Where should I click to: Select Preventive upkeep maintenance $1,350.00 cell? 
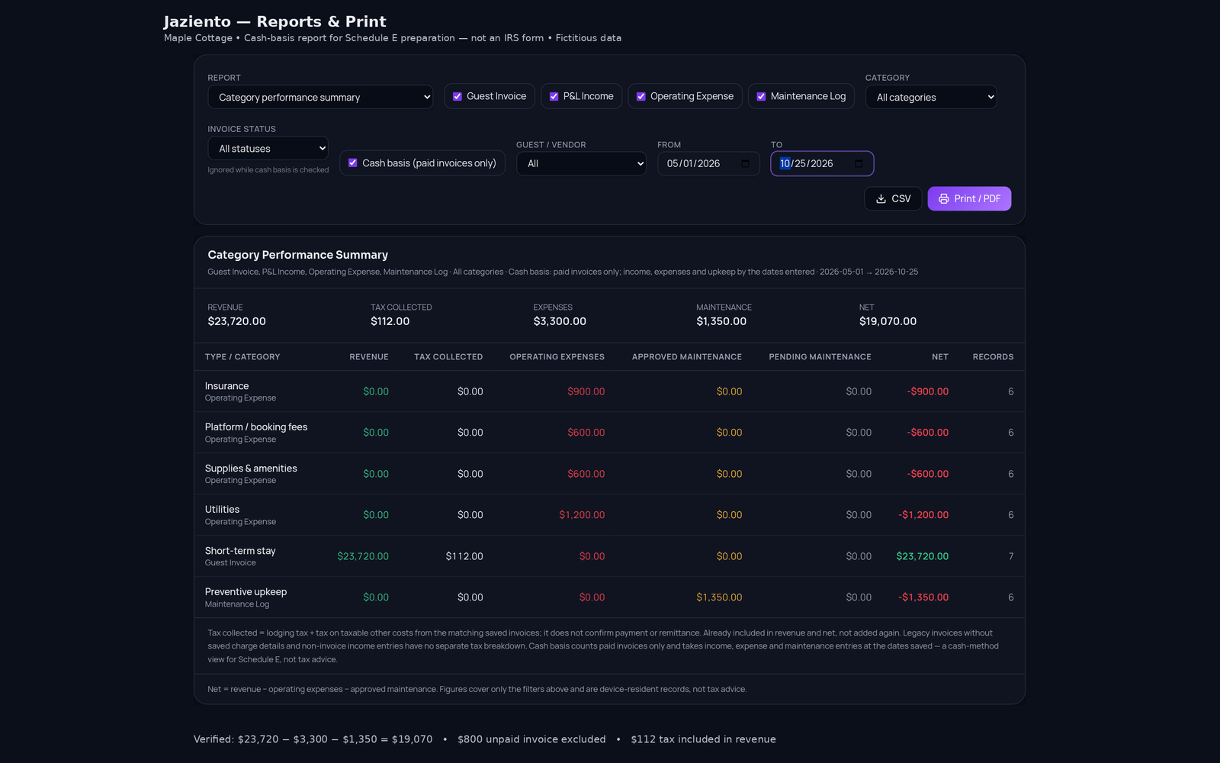[x=719, y=597]
